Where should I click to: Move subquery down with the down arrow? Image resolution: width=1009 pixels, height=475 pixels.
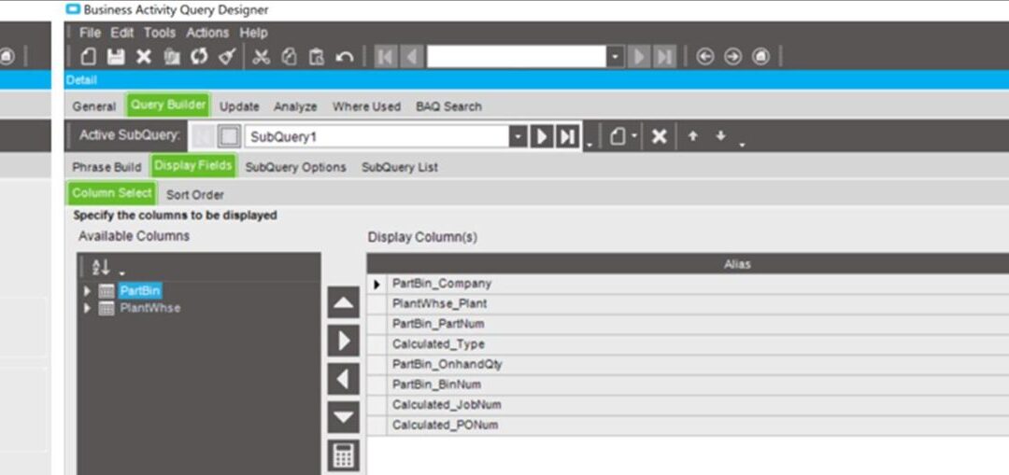[x=720, y=136]
